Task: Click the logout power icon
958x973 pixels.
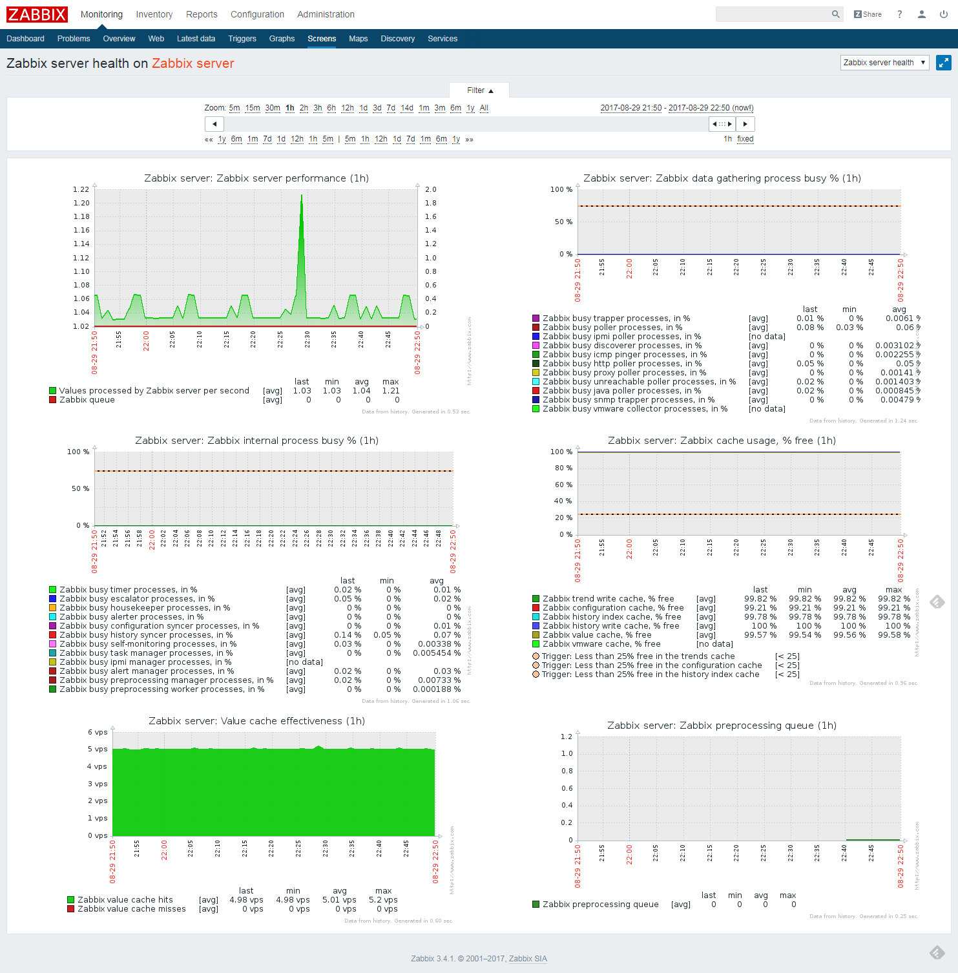Action: 944,14
